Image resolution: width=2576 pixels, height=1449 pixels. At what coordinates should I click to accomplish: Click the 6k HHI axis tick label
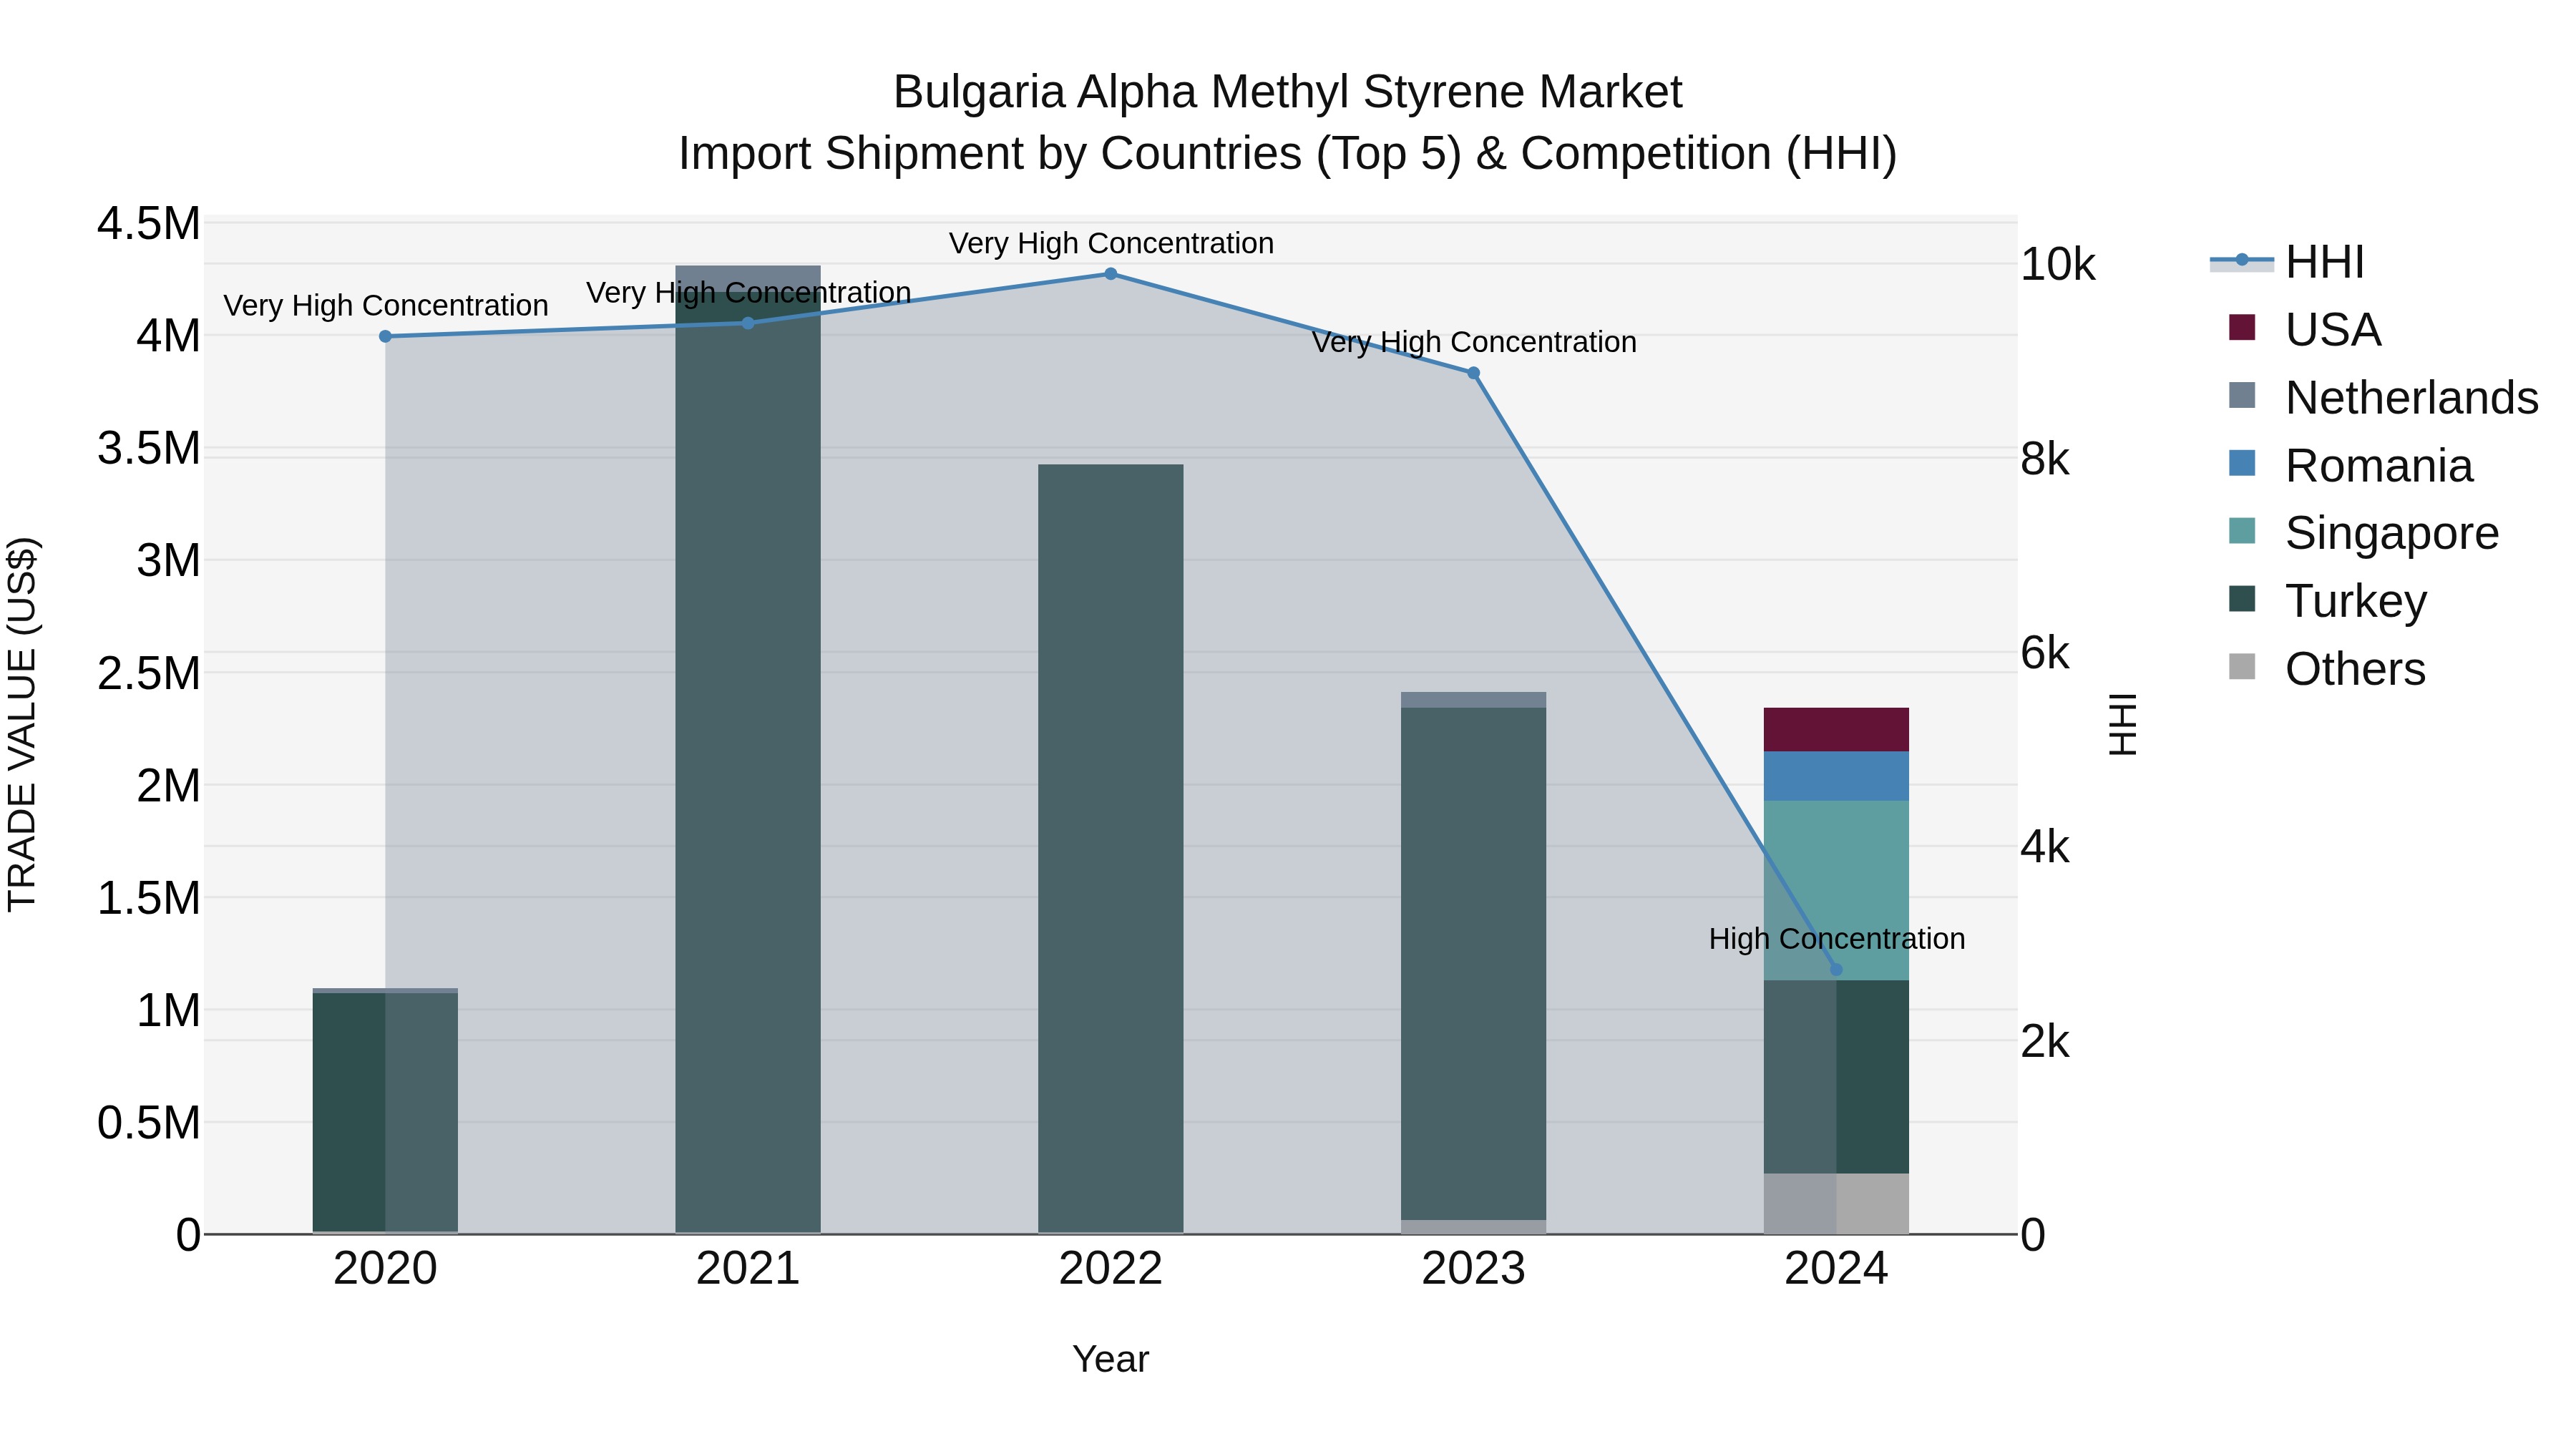(x=2045, y=653)
